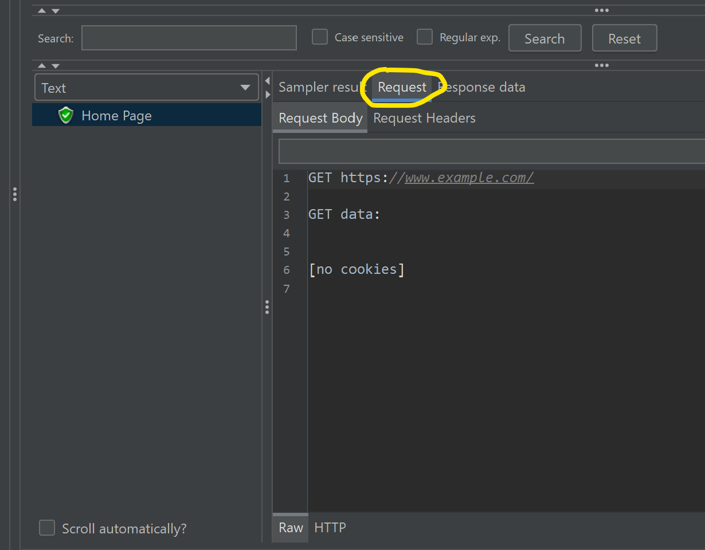Open the Text renderer dropdown
Image resolution: width=705 pixels, height=550 pixels.
[x=147, y=88]
